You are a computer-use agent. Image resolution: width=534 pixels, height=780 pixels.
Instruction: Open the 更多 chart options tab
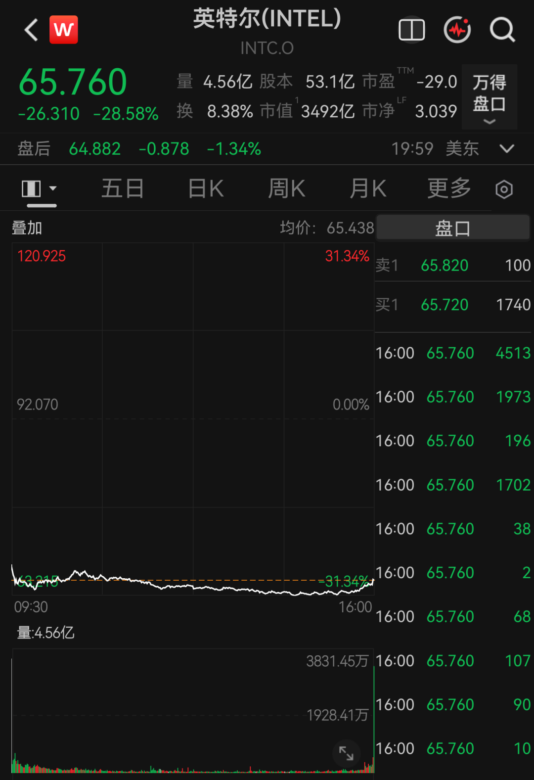[x=449, y=188]
